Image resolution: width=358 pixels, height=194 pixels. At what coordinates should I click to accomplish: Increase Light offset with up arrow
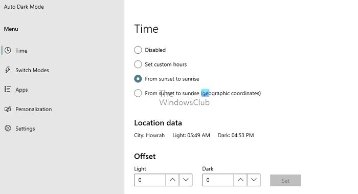172,180
